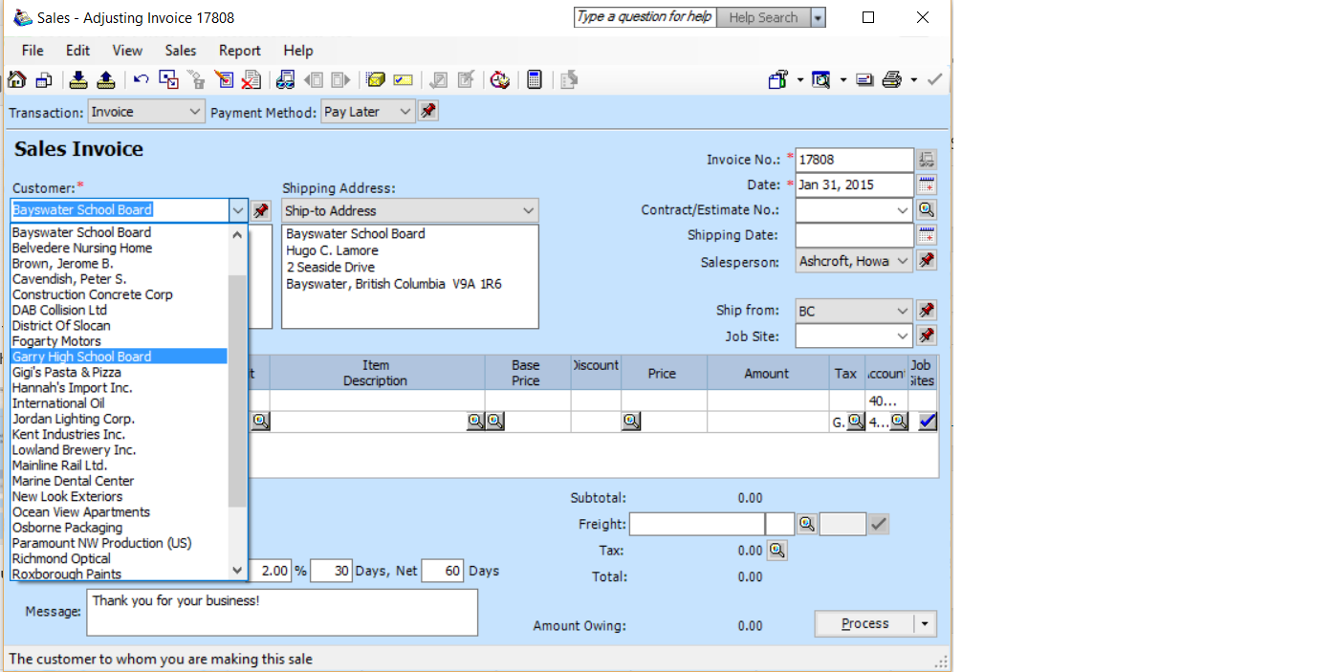Click the Price column lookup magnifier icon
The width and height of the screenshot is (1334, 672).
coord(631,422)
